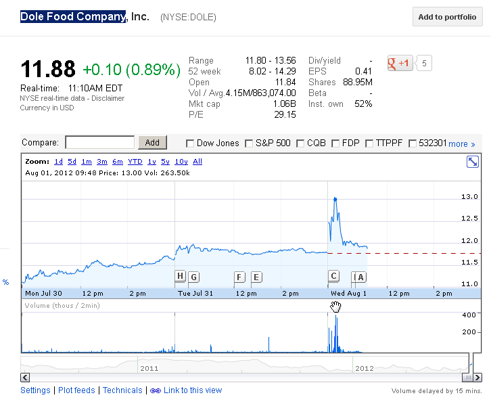Click the current price 11.88
The width and height of the screenshot is (491, 408).
pyautogui.click(x=48, y=68)
